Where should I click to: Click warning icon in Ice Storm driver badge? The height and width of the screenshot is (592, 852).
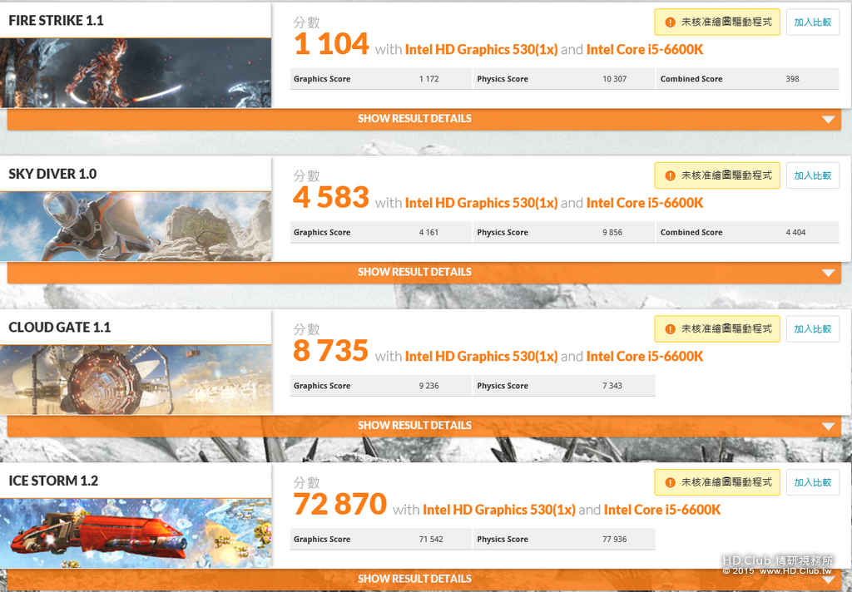[x=670, y=482]
